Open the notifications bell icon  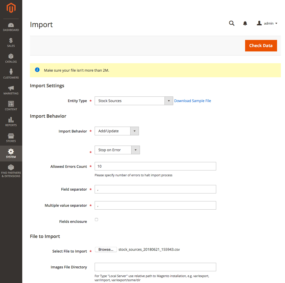pyautogui.click(x=245, y=23)
